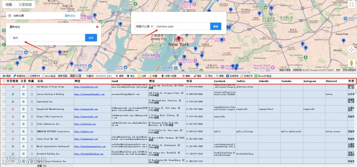Open the toolbar 搜索范围 周围50公里 dropdown
This screenshot has width=357, height=167.
pyautogui.click(x=77, y=76)
